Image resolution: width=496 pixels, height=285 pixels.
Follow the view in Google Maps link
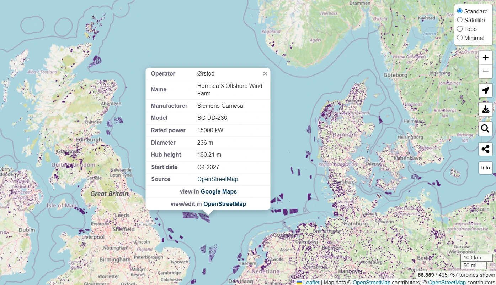coord(219,191)
